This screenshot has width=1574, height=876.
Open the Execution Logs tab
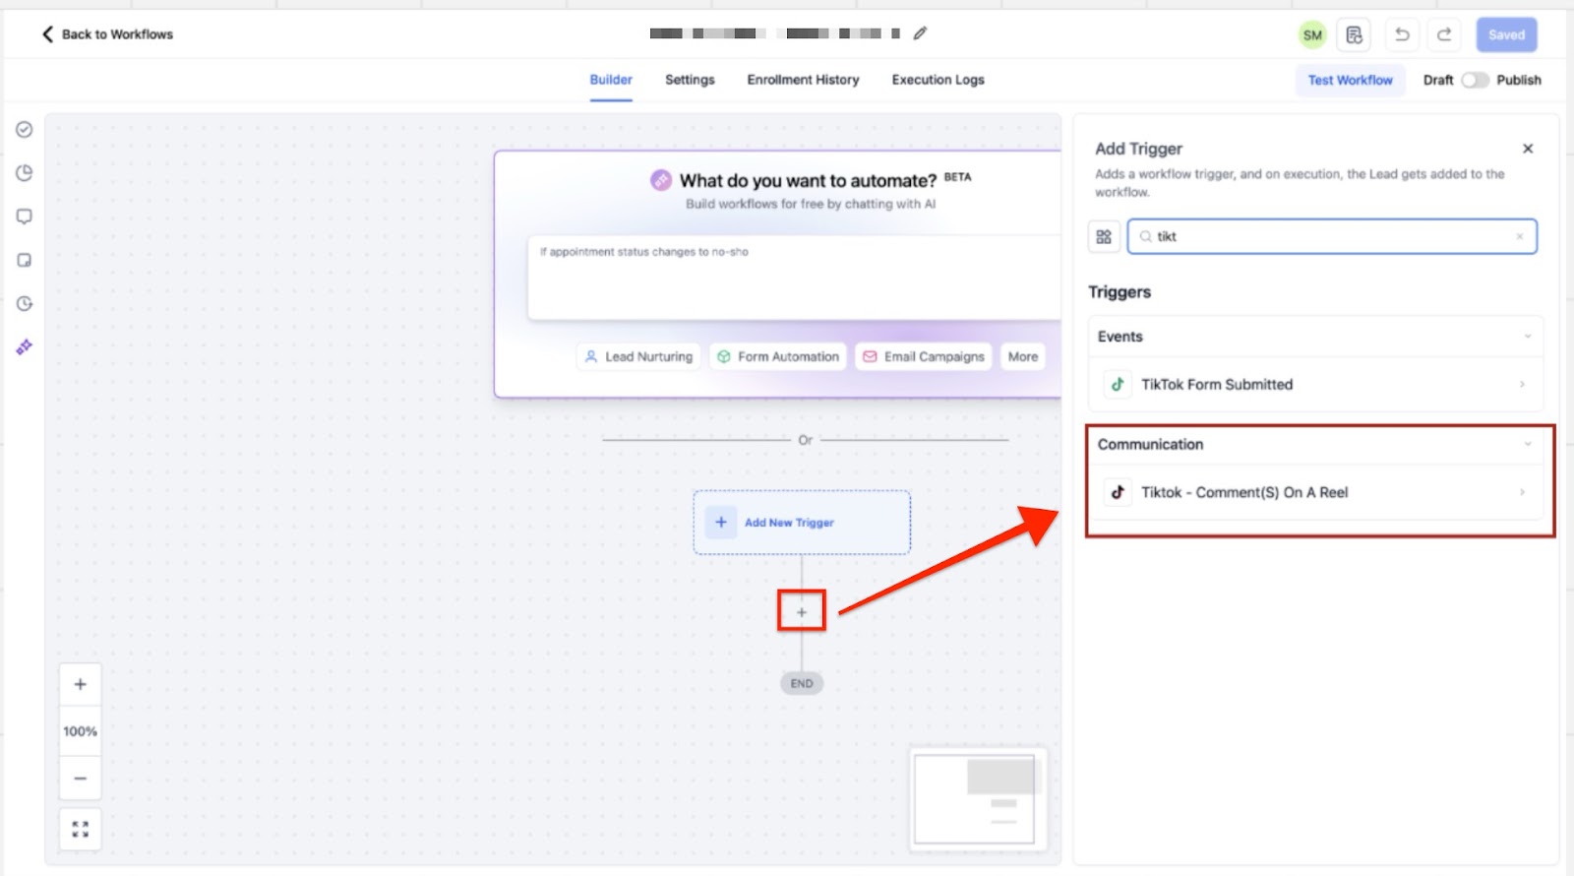tap(938, 80)
